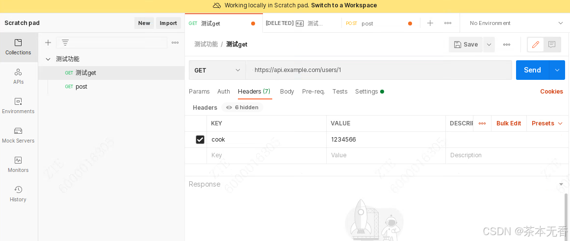The image size is (570, 241).
Task: Click the plus icon to create a collection
Action: click(x=48, y=43)
